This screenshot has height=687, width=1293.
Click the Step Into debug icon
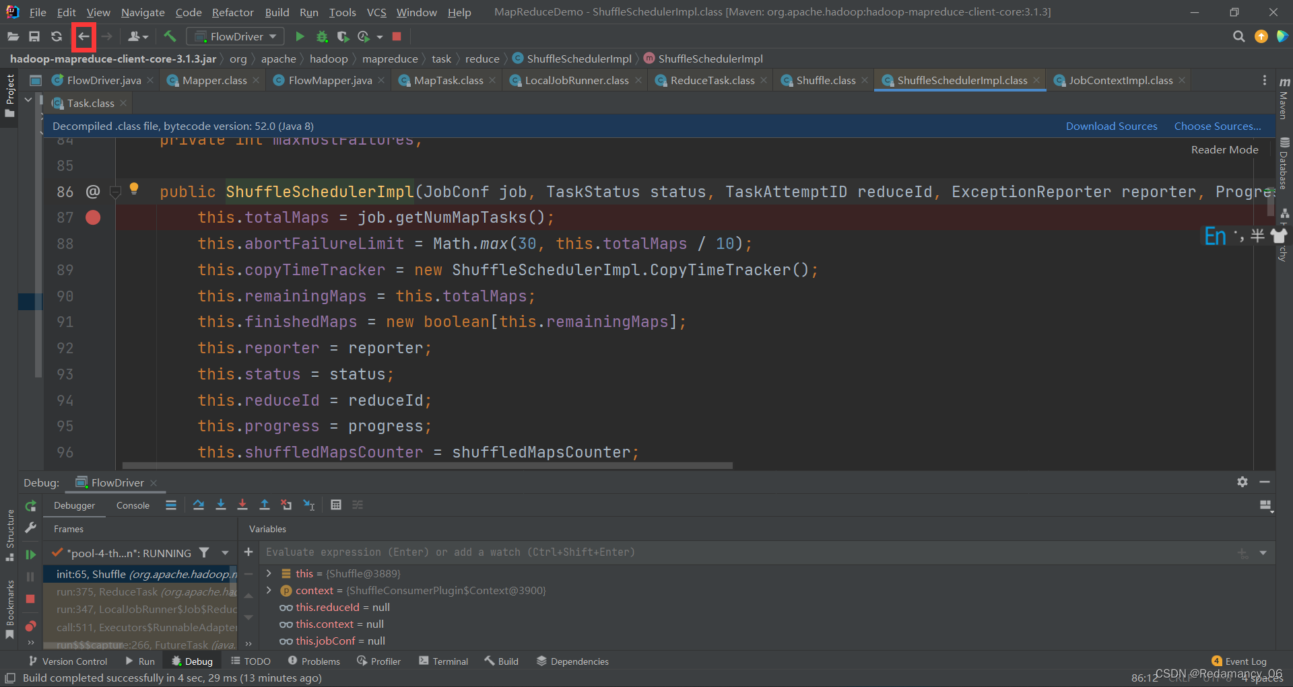220,505
